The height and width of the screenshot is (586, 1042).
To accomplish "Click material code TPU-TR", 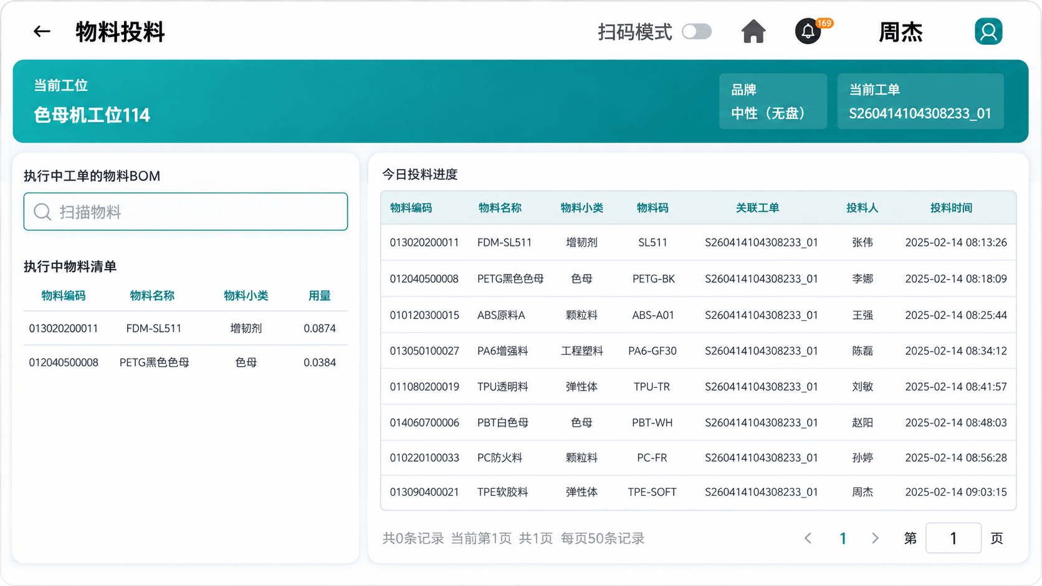I will click(x=652, y=387).
